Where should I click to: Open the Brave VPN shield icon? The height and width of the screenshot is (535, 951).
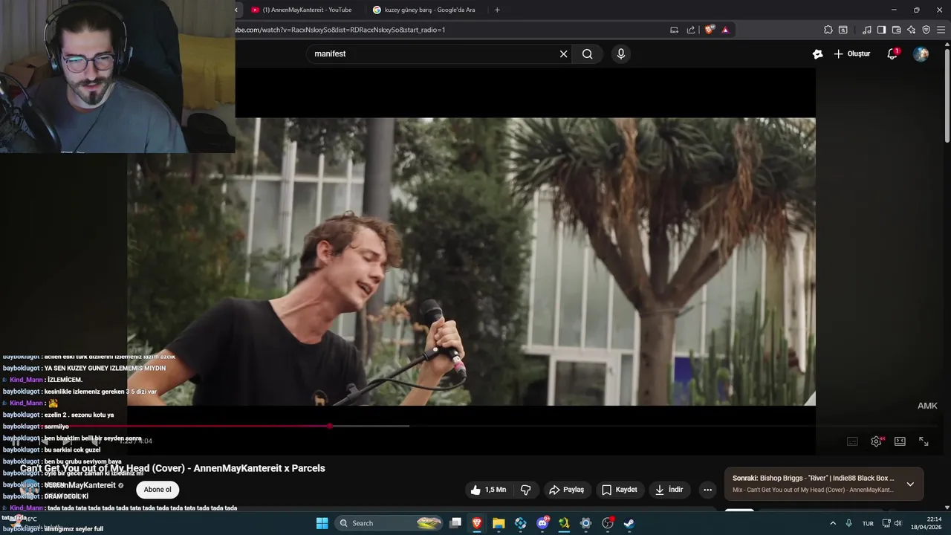tap(926, 30)
